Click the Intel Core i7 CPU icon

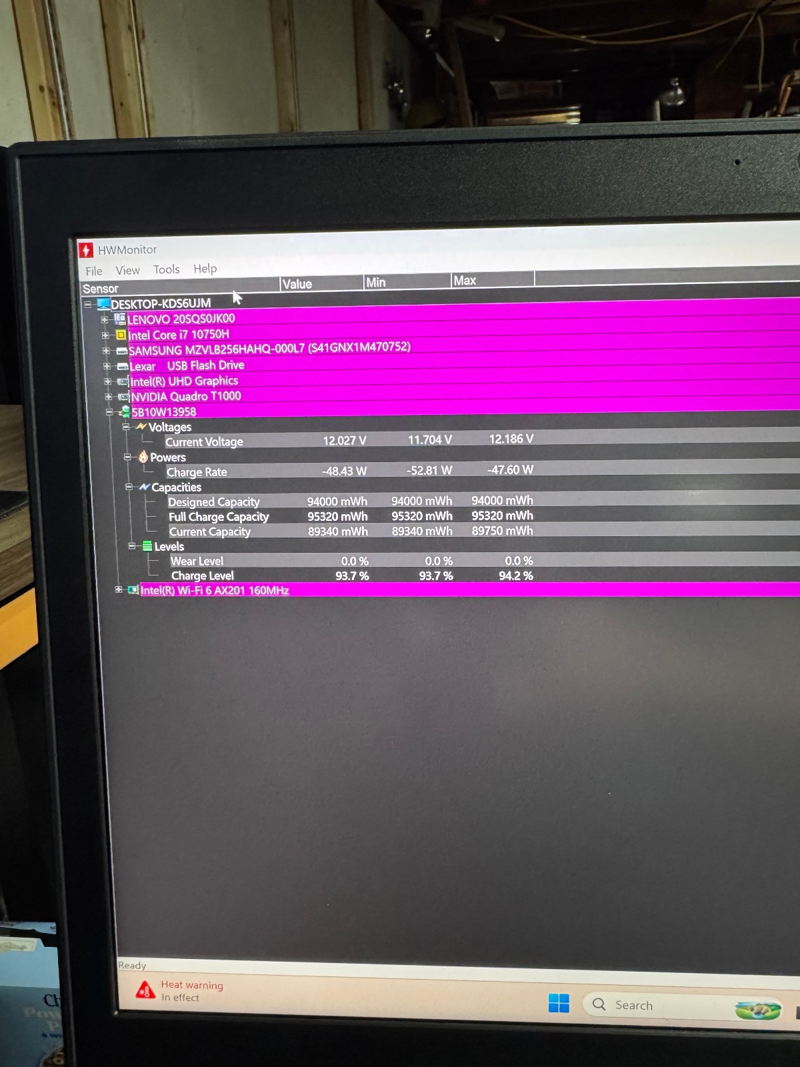(x=121, y=335)
